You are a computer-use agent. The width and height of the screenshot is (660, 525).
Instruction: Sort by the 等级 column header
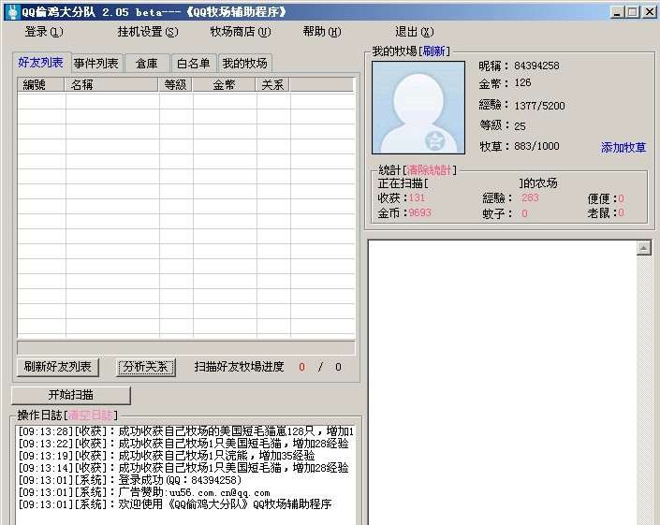point(175,84)
